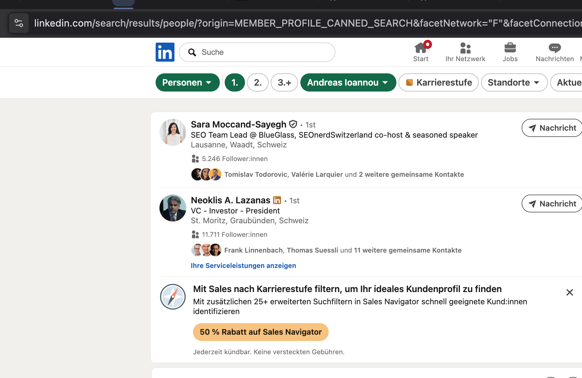Open Ihr Netzwerk from navigation
The image size is (582, 378).
(465, 52)
